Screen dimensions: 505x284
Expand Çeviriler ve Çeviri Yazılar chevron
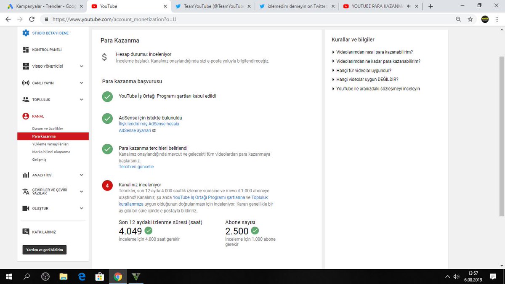81,191
